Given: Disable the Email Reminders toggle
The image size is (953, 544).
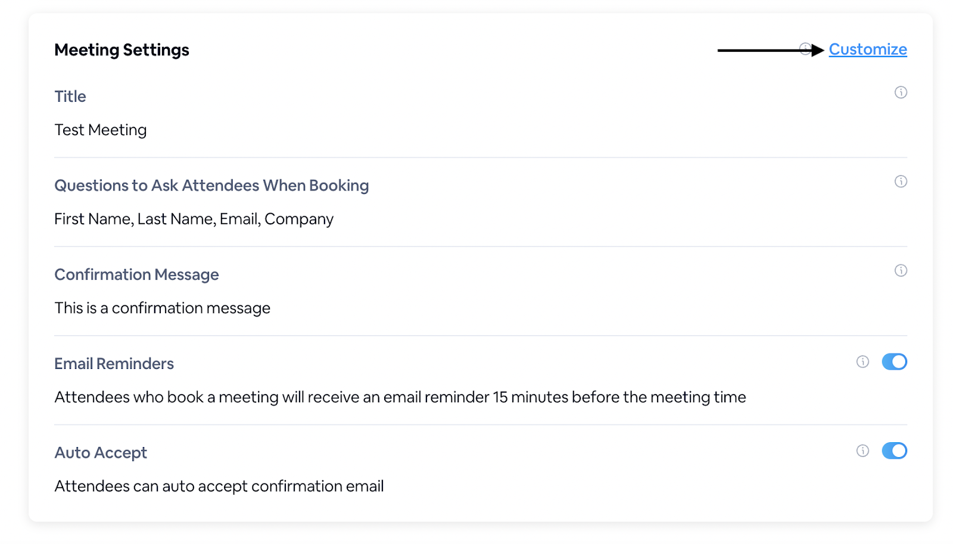Looking at the screenshot, I should [894, 362].
